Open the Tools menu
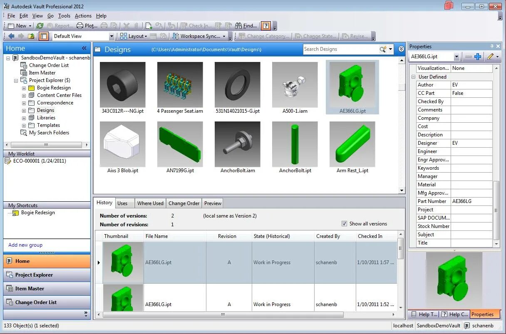 64,16
